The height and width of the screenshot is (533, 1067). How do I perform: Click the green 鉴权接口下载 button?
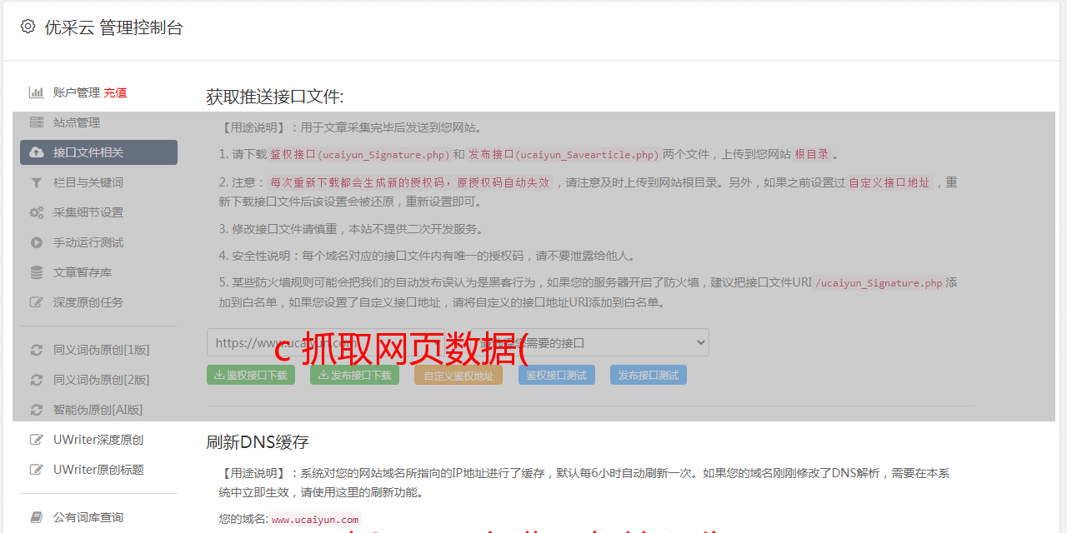point(251,376)
